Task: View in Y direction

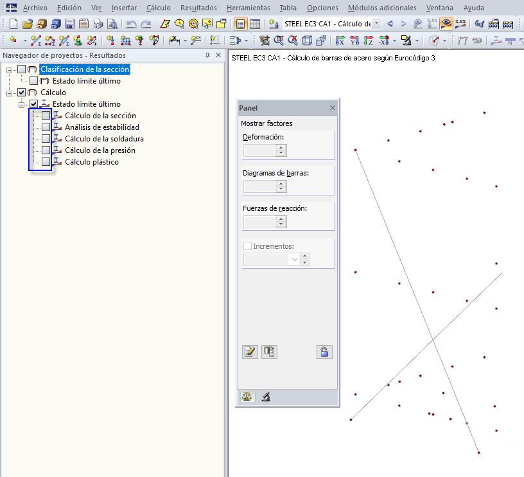Action: click(x=354, y=40)
